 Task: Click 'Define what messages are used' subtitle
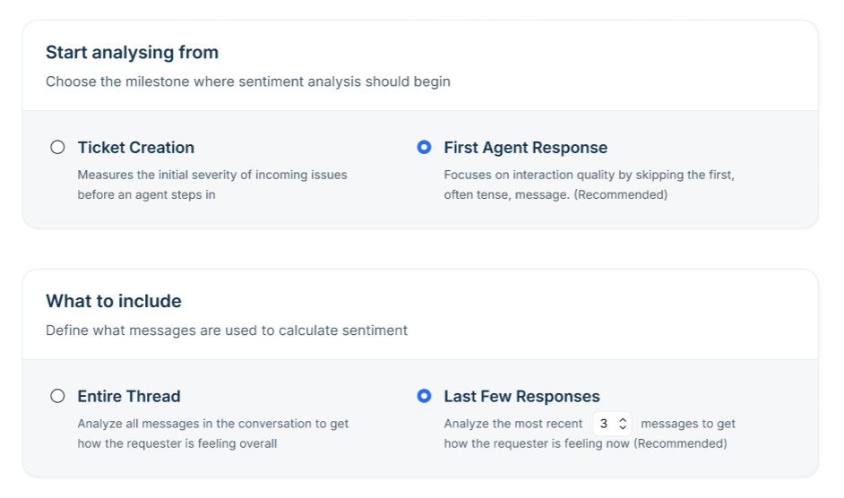(226, 331)
